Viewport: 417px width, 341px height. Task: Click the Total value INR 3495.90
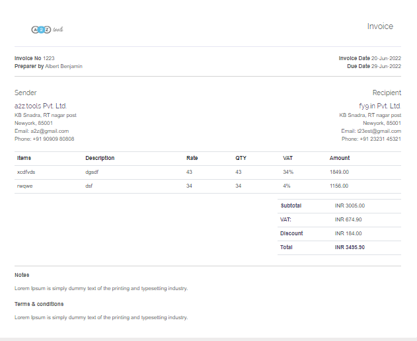[x=350, y=247]
